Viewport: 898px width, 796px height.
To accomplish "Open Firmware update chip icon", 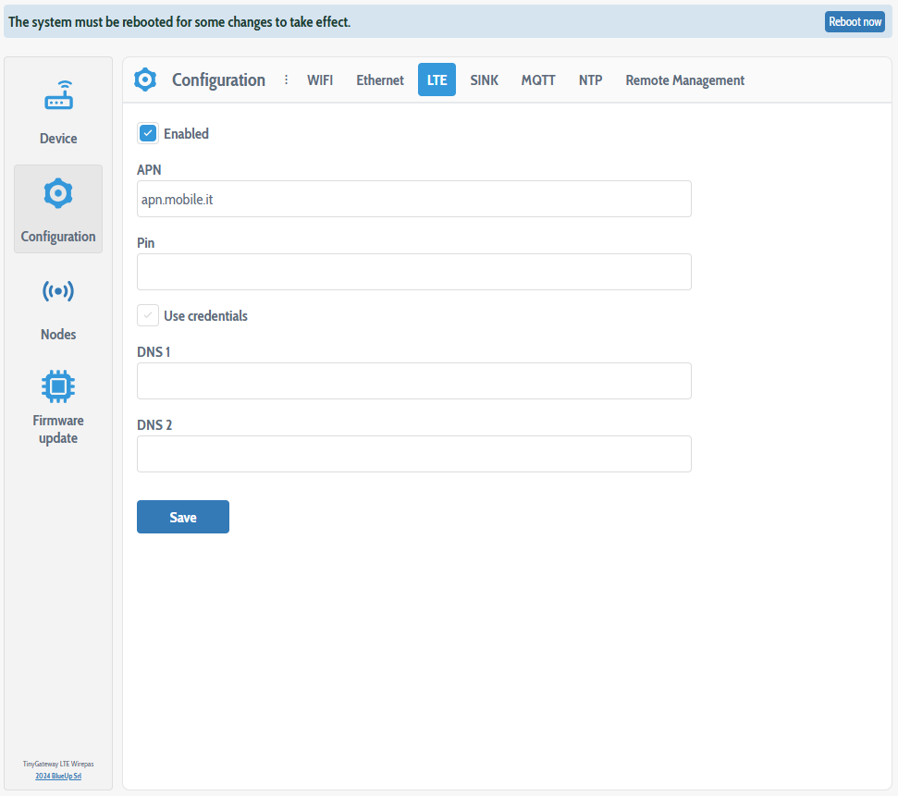I will (58, 386).
